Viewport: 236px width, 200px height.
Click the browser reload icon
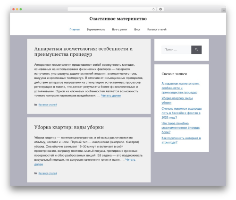(153, 9)
